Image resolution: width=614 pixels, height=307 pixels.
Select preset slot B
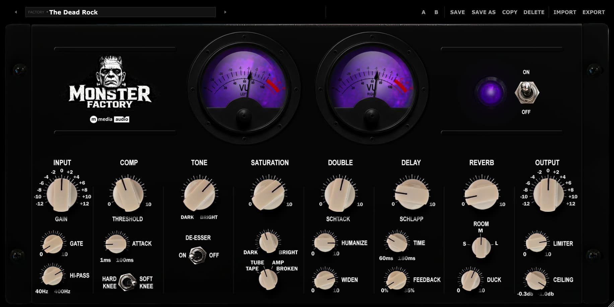tap(436, 12)
